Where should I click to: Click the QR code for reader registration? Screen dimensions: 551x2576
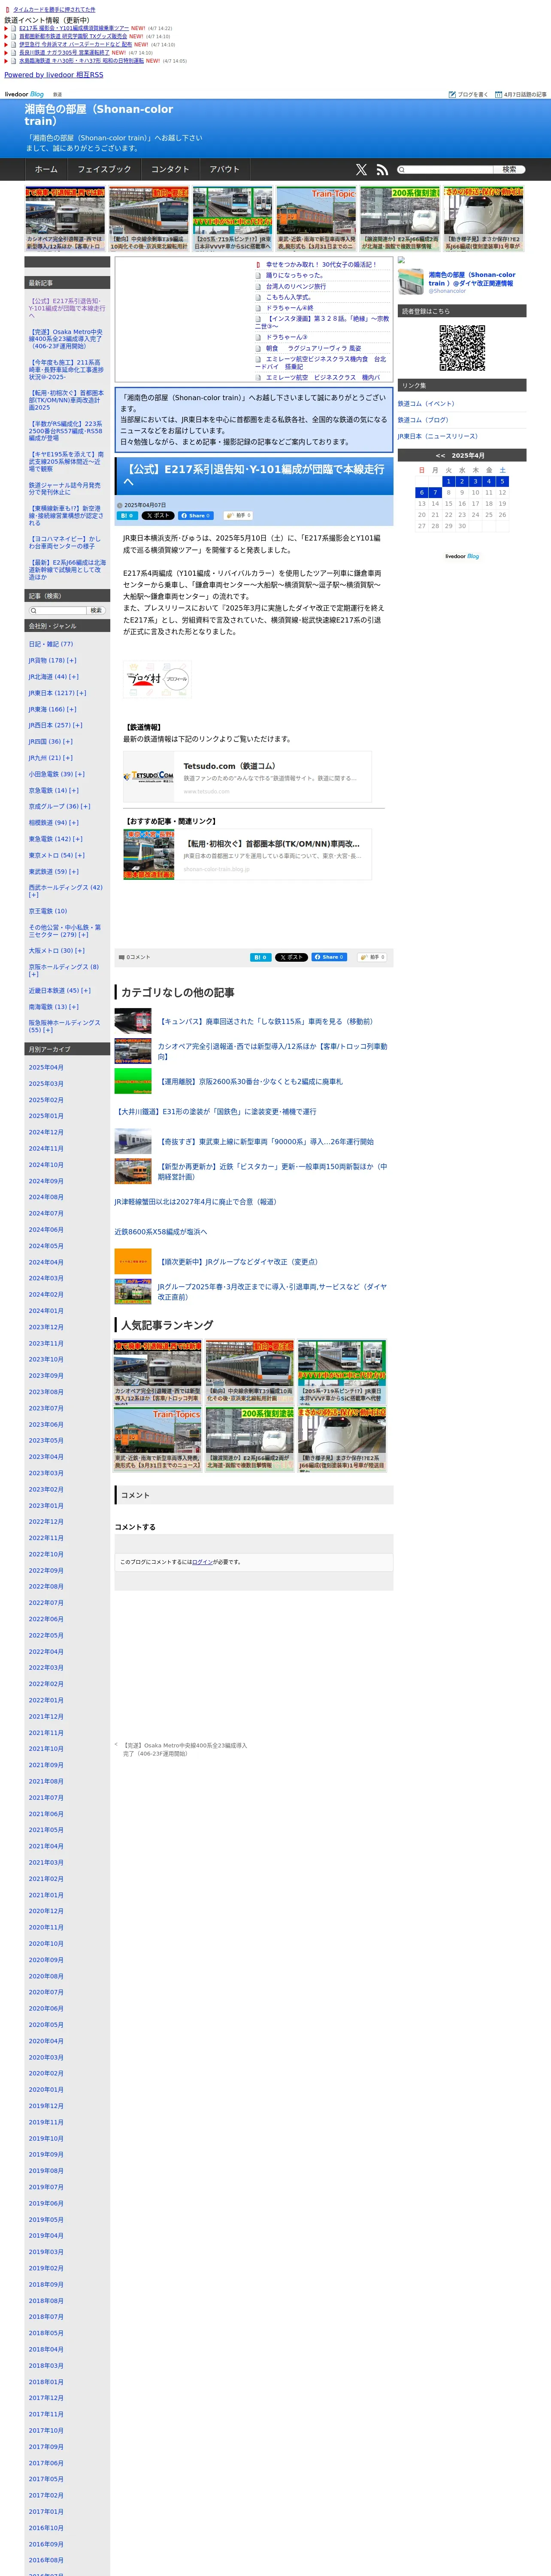pyautogui.click(x=462, y=348)
